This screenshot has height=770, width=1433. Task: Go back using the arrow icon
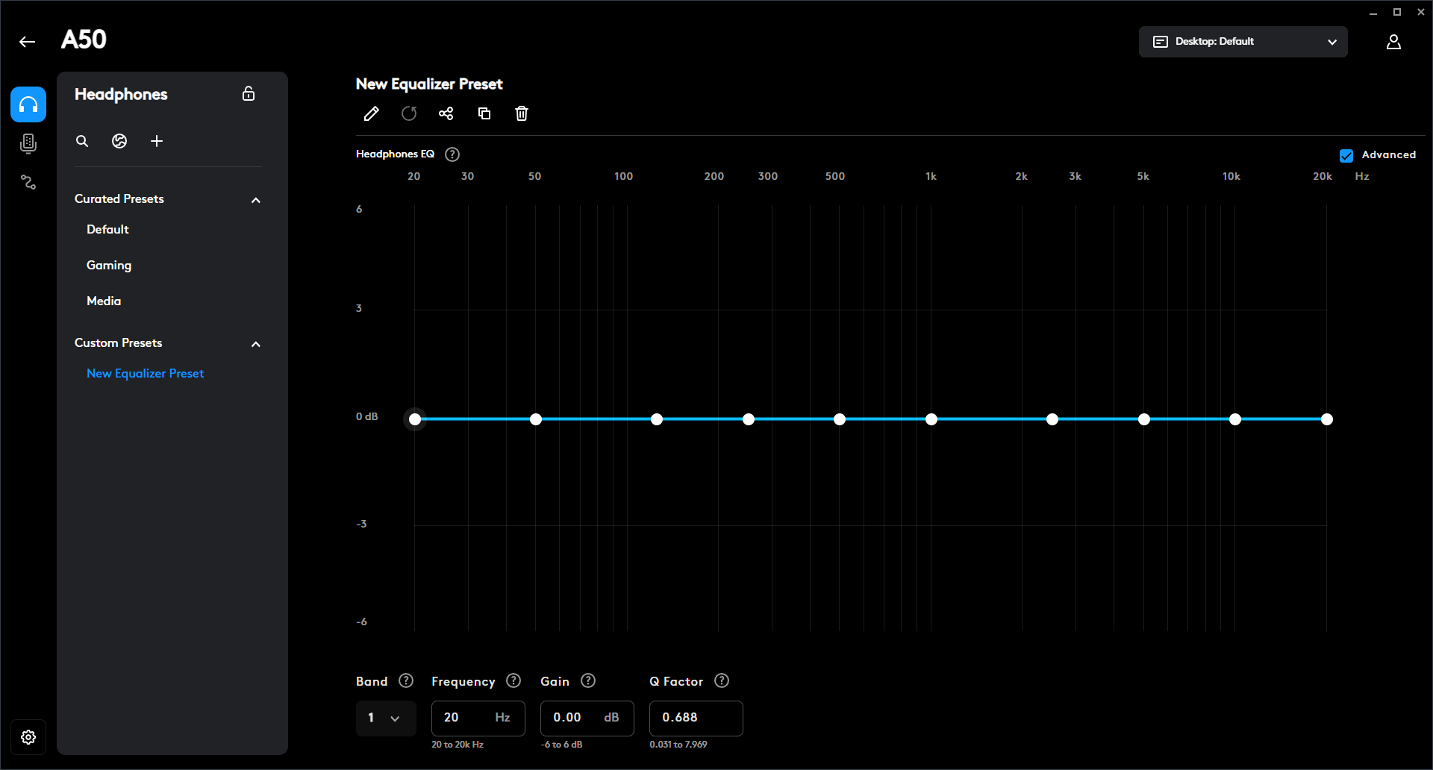point(28,42)
